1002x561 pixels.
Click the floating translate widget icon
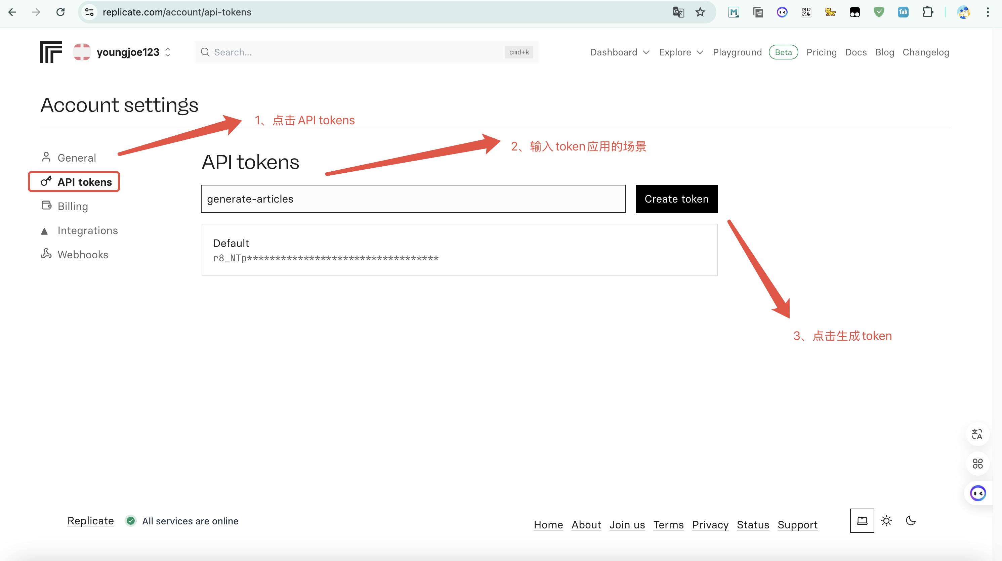977,434
